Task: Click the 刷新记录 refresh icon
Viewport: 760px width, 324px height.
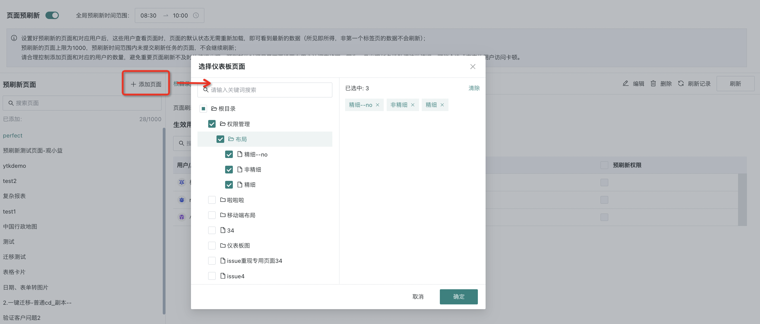Action: [681, 83]
